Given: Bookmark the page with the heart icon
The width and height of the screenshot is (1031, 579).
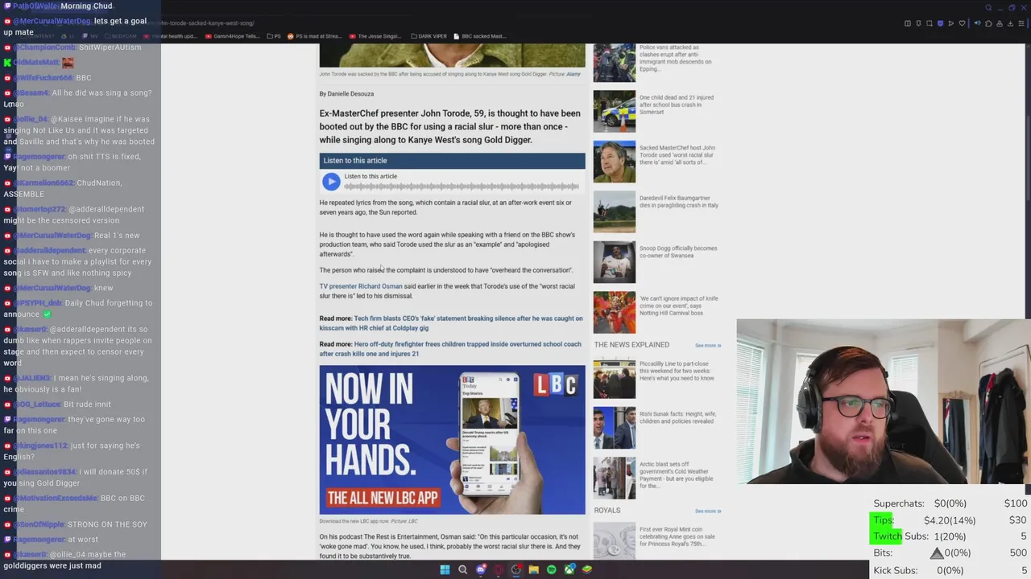Looking at the screenshot, I should 962,23.
